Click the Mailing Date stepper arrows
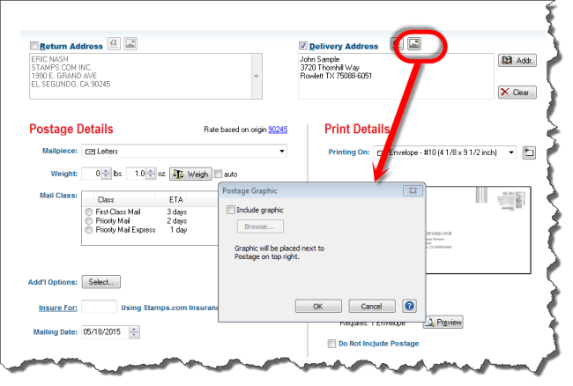Screen dimensions: 573x386 (x=134, y=333)
